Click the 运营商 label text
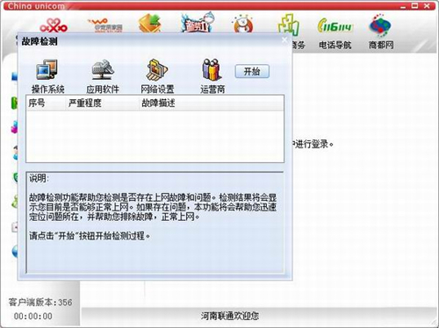 coord(212,89)
